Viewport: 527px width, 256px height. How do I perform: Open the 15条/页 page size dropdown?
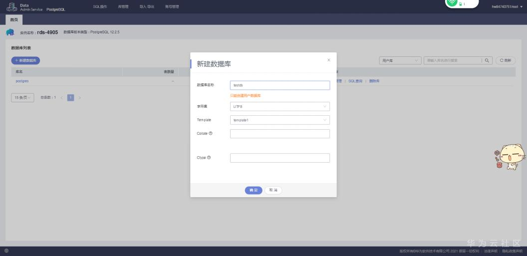click(x=22, y=98)
